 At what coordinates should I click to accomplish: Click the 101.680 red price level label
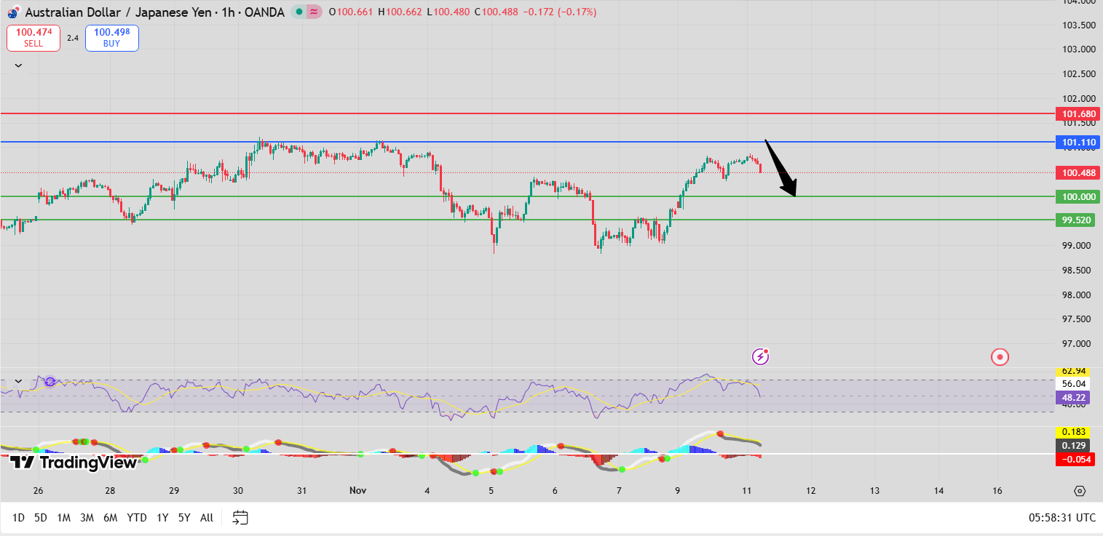(x=1078, y=113)
